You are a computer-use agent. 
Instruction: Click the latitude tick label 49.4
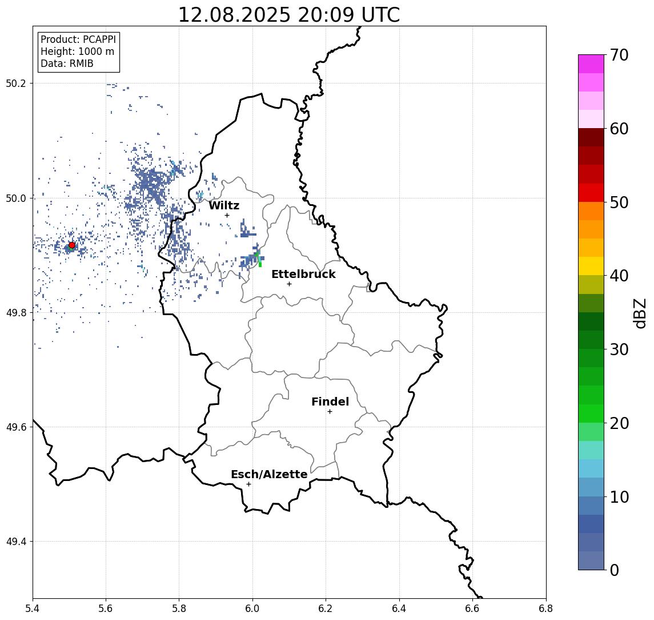15,542
